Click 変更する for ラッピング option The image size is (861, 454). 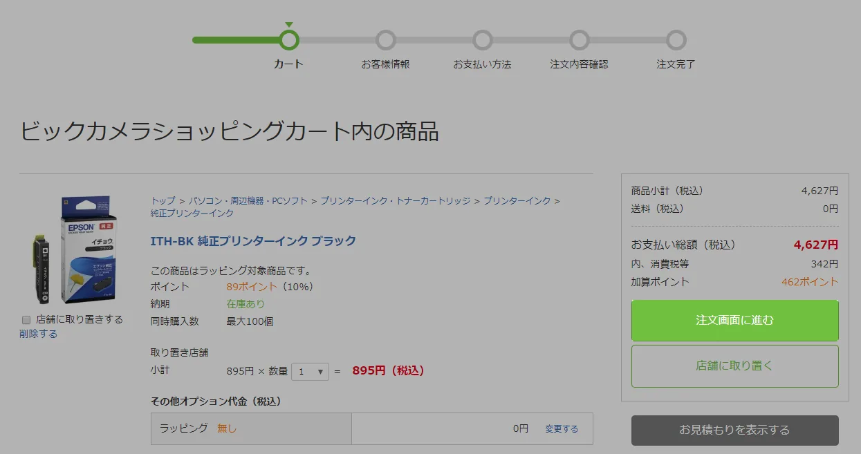562,428
